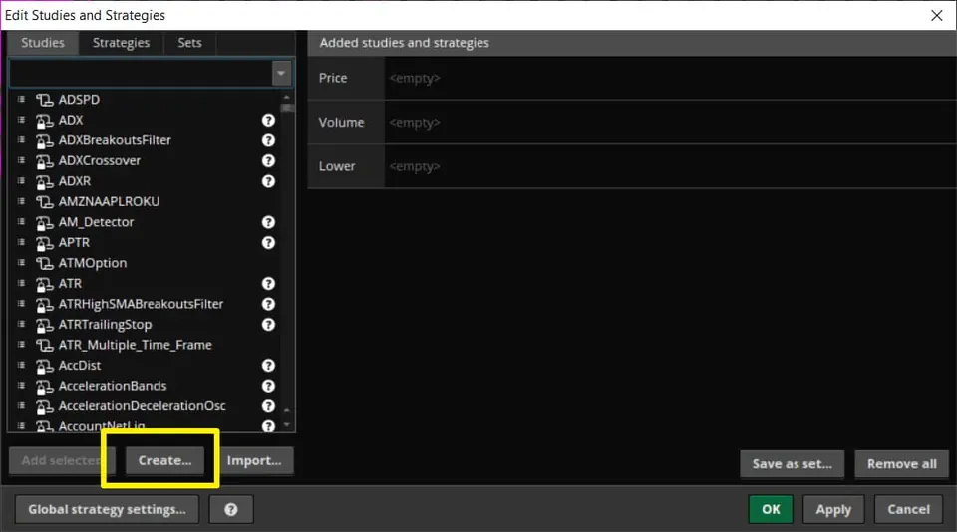Image resolution: width=957 pixels, height=532 pixels.
Task: Click the script icon beside ADSPD
Action: click(x=44, y=100)
